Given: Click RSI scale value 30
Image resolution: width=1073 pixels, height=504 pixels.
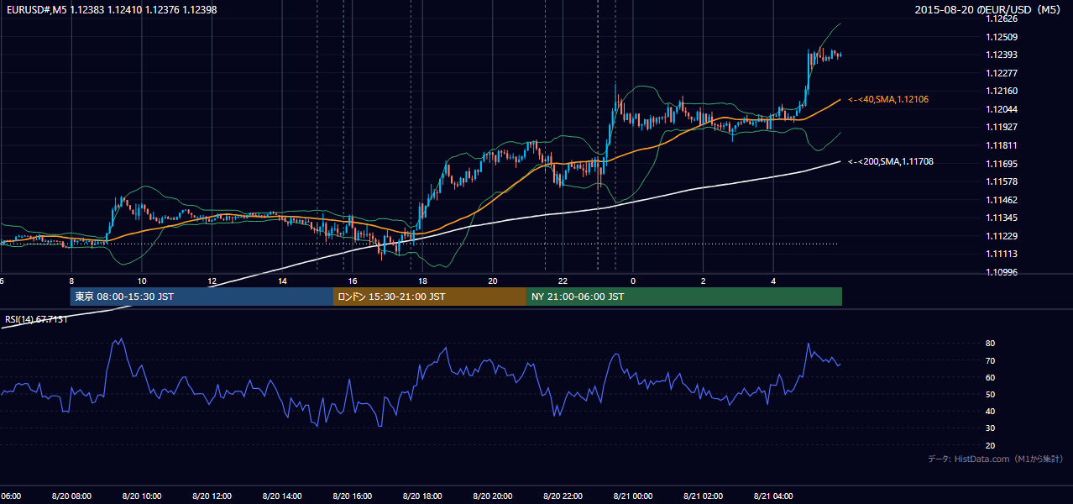Looking at the screenshot, I should (x=991, y=428).
